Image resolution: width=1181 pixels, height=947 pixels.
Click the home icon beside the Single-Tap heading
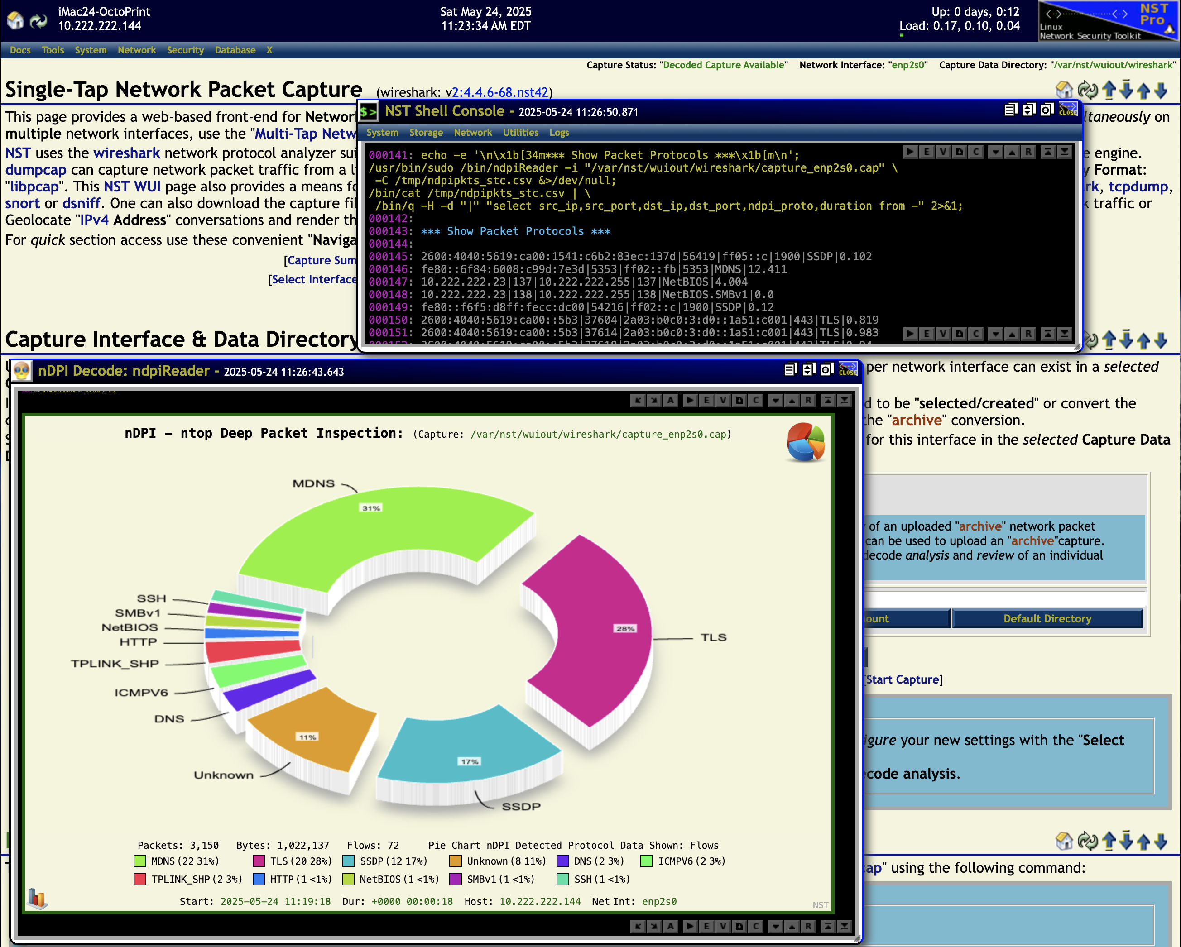coord(1064,90)
